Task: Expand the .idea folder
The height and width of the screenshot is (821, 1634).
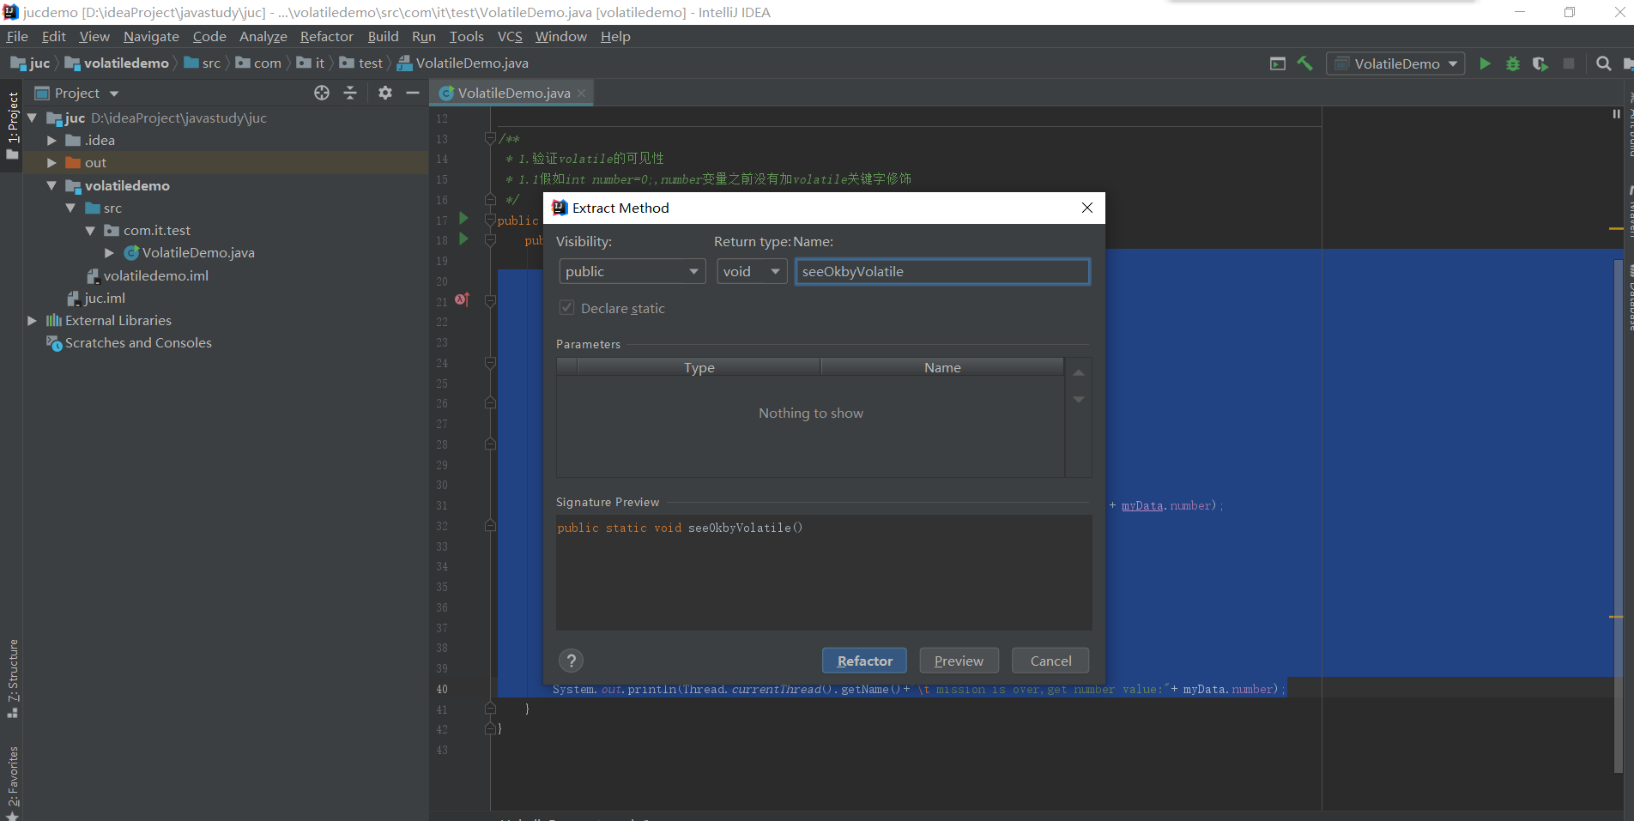Action: (52, 140)
